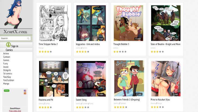Image resolution: width=198 pixels, height=112 pixels.
Task: Open the Cartoon category in sidebar
Action: (7, 57)
